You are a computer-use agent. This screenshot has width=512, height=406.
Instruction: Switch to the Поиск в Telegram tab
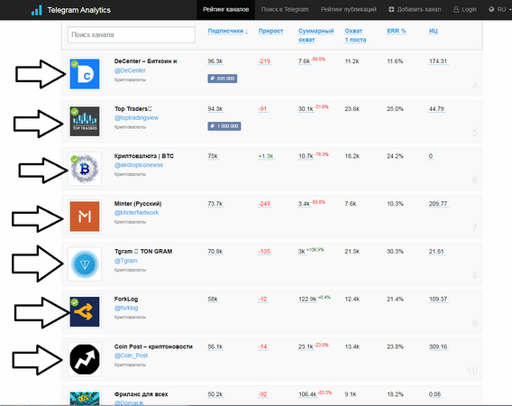point(285,10)
